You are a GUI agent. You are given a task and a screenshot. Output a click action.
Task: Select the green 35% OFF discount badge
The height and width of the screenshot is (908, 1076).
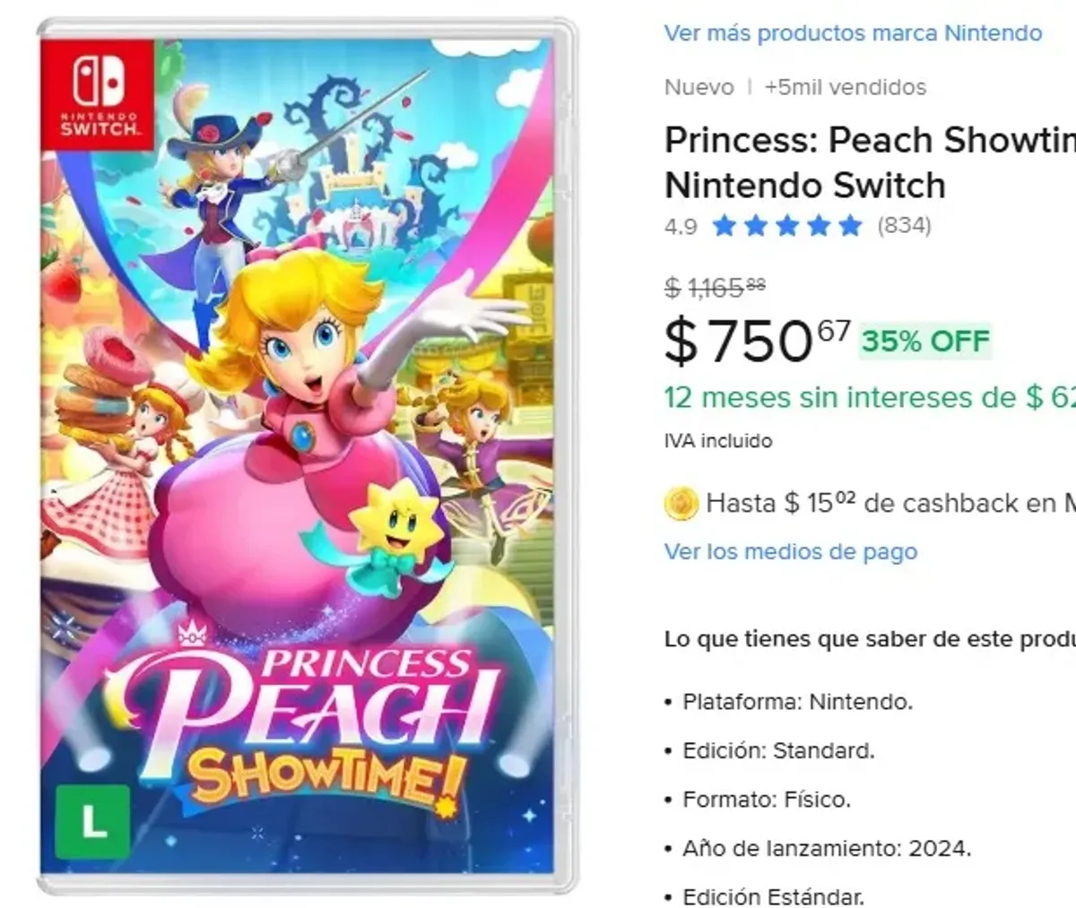pos(924,340)
